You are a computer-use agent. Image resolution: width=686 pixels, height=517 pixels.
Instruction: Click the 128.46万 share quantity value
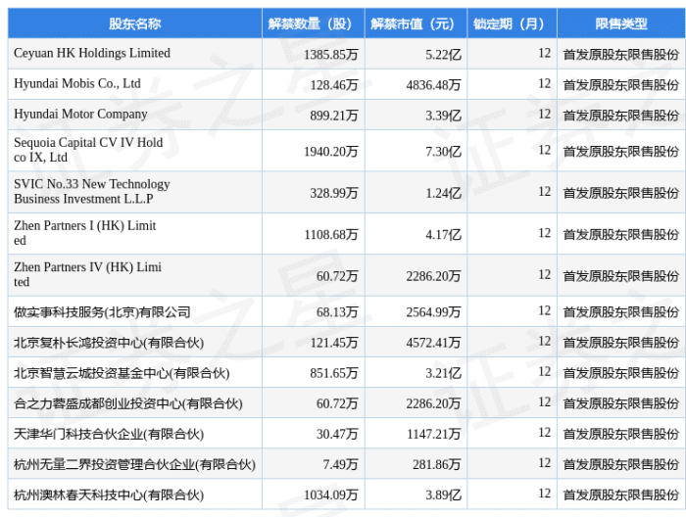(x=334, y=85)
